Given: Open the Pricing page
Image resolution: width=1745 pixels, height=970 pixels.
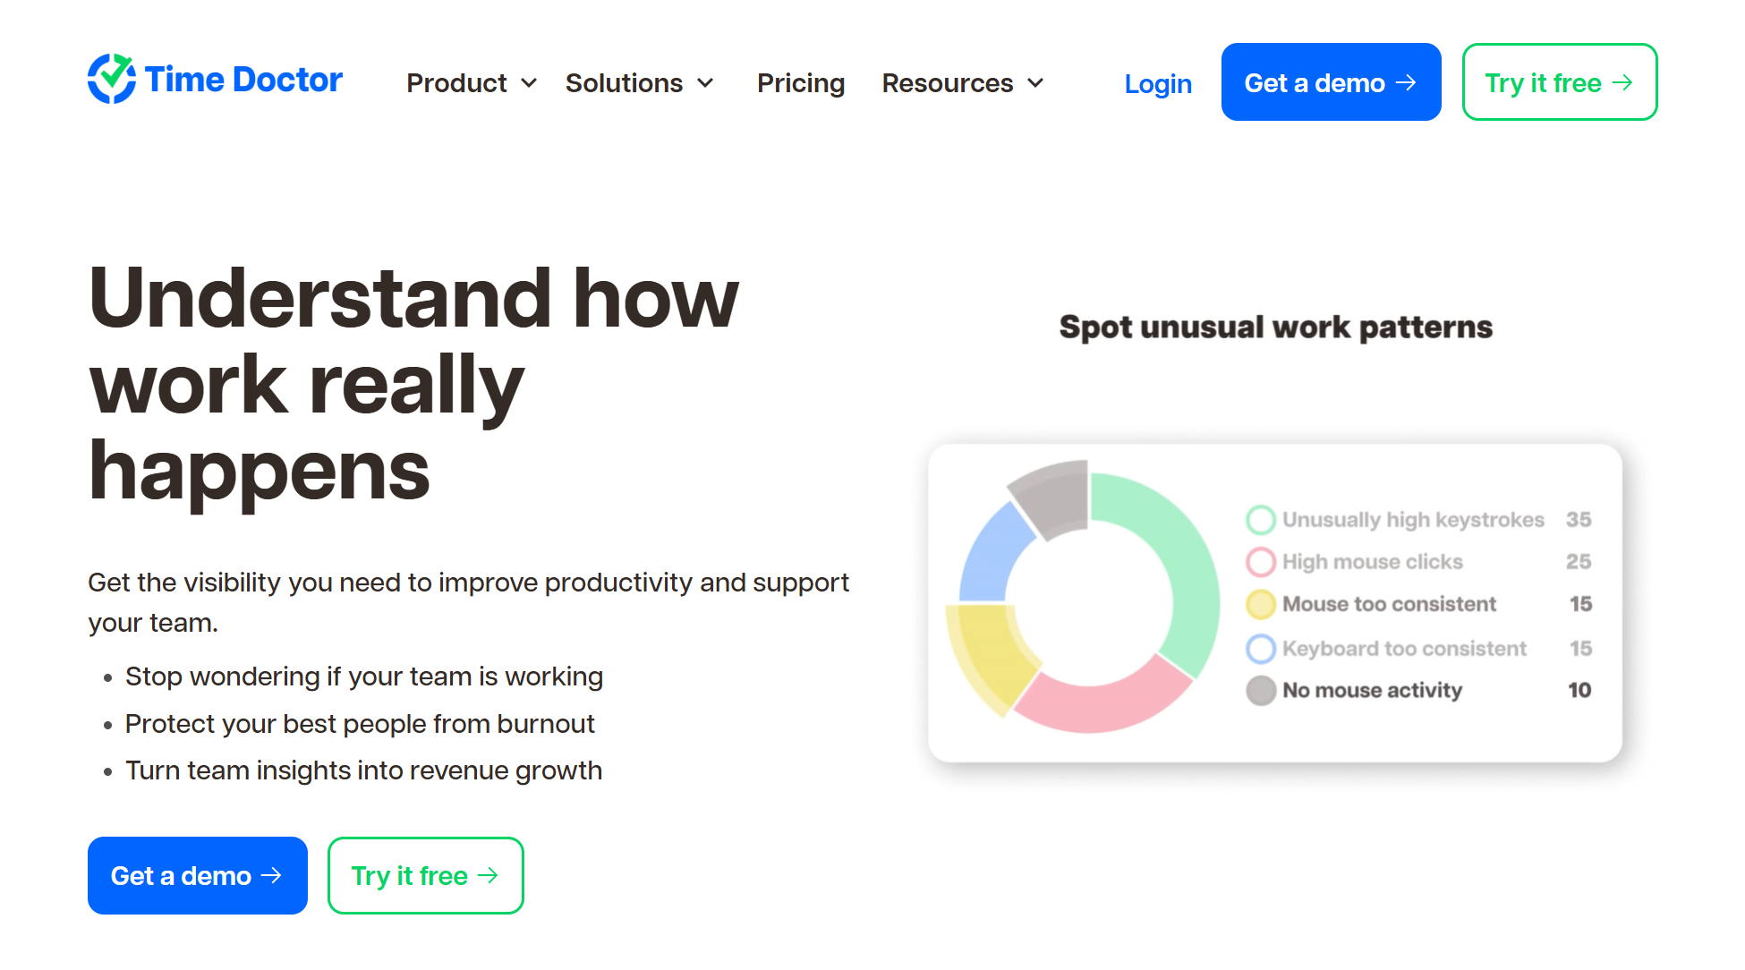Looking at the screenshot, I should pos(800,83).
